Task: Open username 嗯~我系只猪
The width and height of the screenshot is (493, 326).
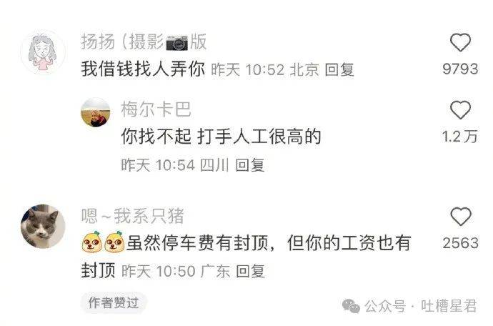Action: point(132,216)
